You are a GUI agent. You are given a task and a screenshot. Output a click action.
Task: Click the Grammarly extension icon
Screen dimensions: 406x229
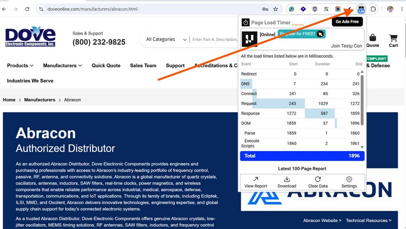(291, 9)
